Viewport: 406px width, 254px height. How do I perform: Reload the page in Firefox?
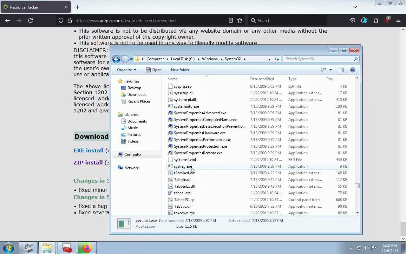click(x=30, y=21)
